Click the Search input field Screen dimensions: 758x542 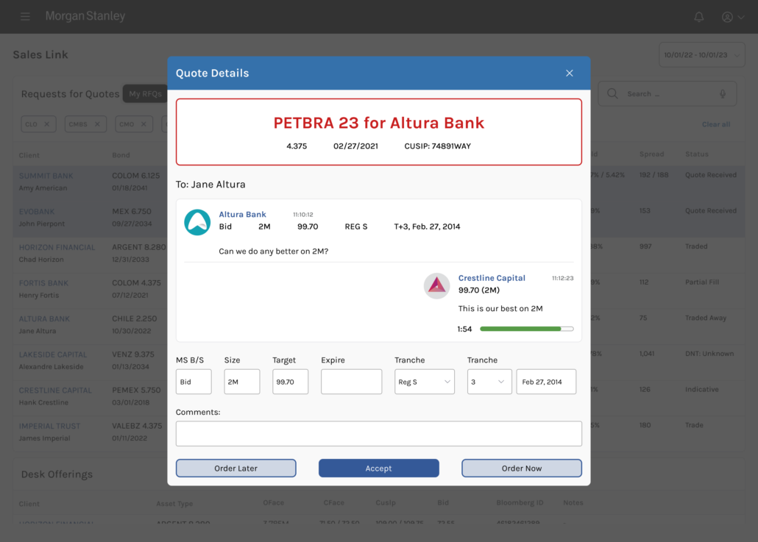(x=667, y=93)
